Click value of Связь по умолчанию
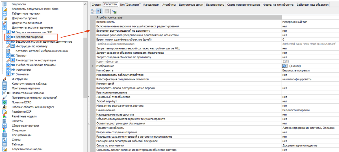 pos(310,146)
